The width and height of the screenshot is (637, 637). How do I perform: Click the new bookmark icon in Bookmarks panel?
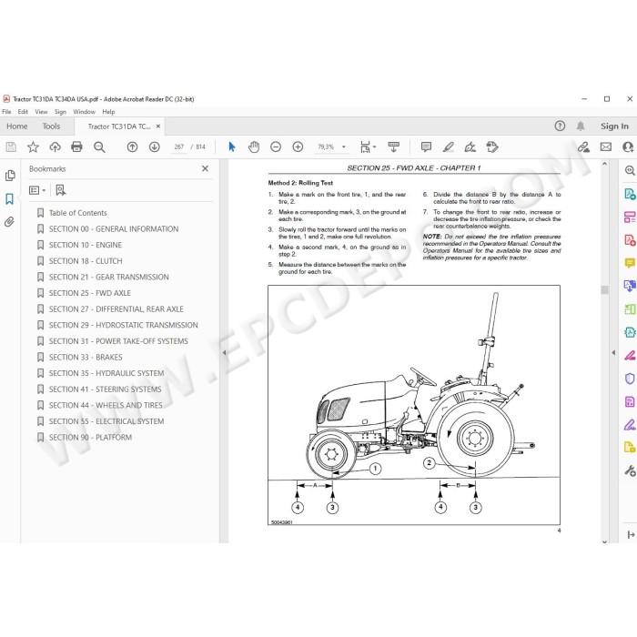tap(61, 189)
